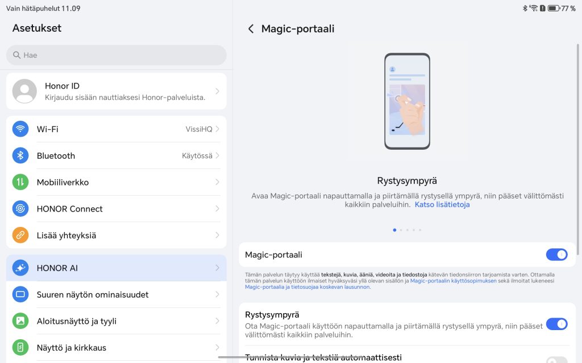Viewport: 582px width, 363px height.
Task: Open the Katso lisätietoja link
Action: pyautogui.click(x=442, y=205)
